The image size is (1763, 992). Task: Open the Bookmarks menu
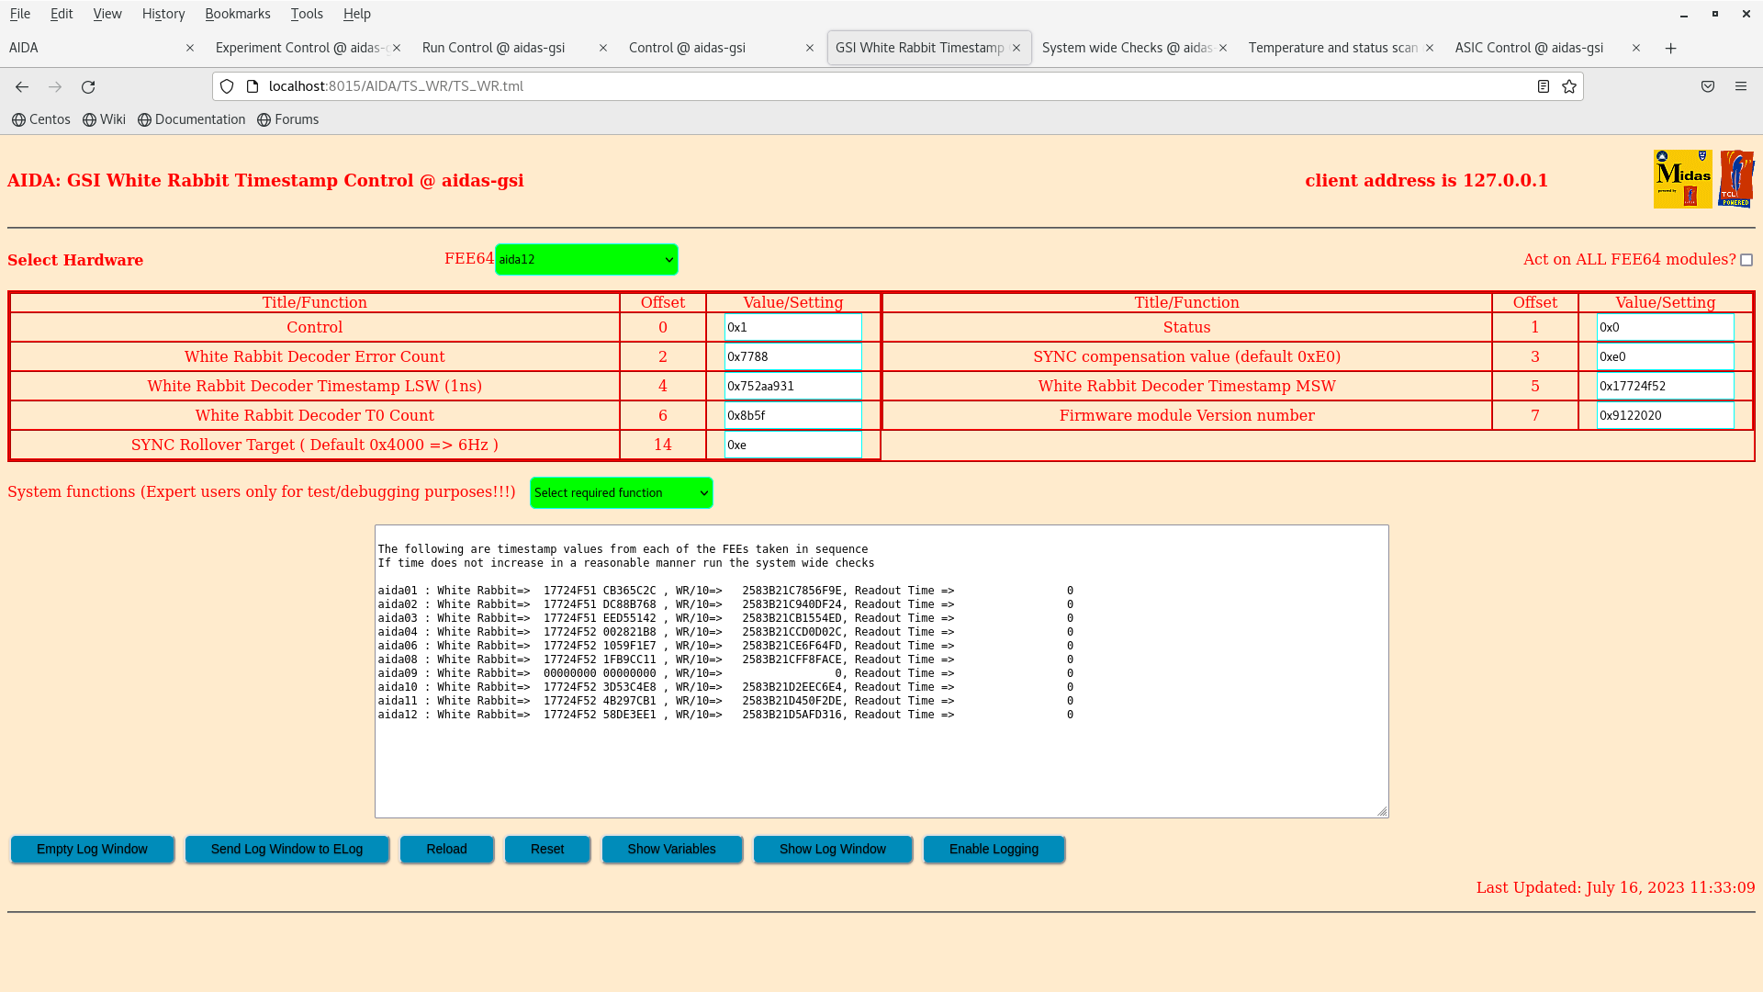tap(237, 14)
